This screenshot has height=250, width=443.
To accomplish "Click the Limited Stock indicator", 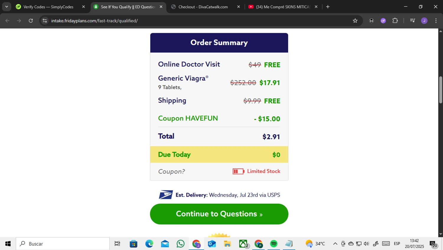I will coord(256,171).
